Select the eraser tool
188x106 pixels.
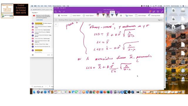coord(98,15)
